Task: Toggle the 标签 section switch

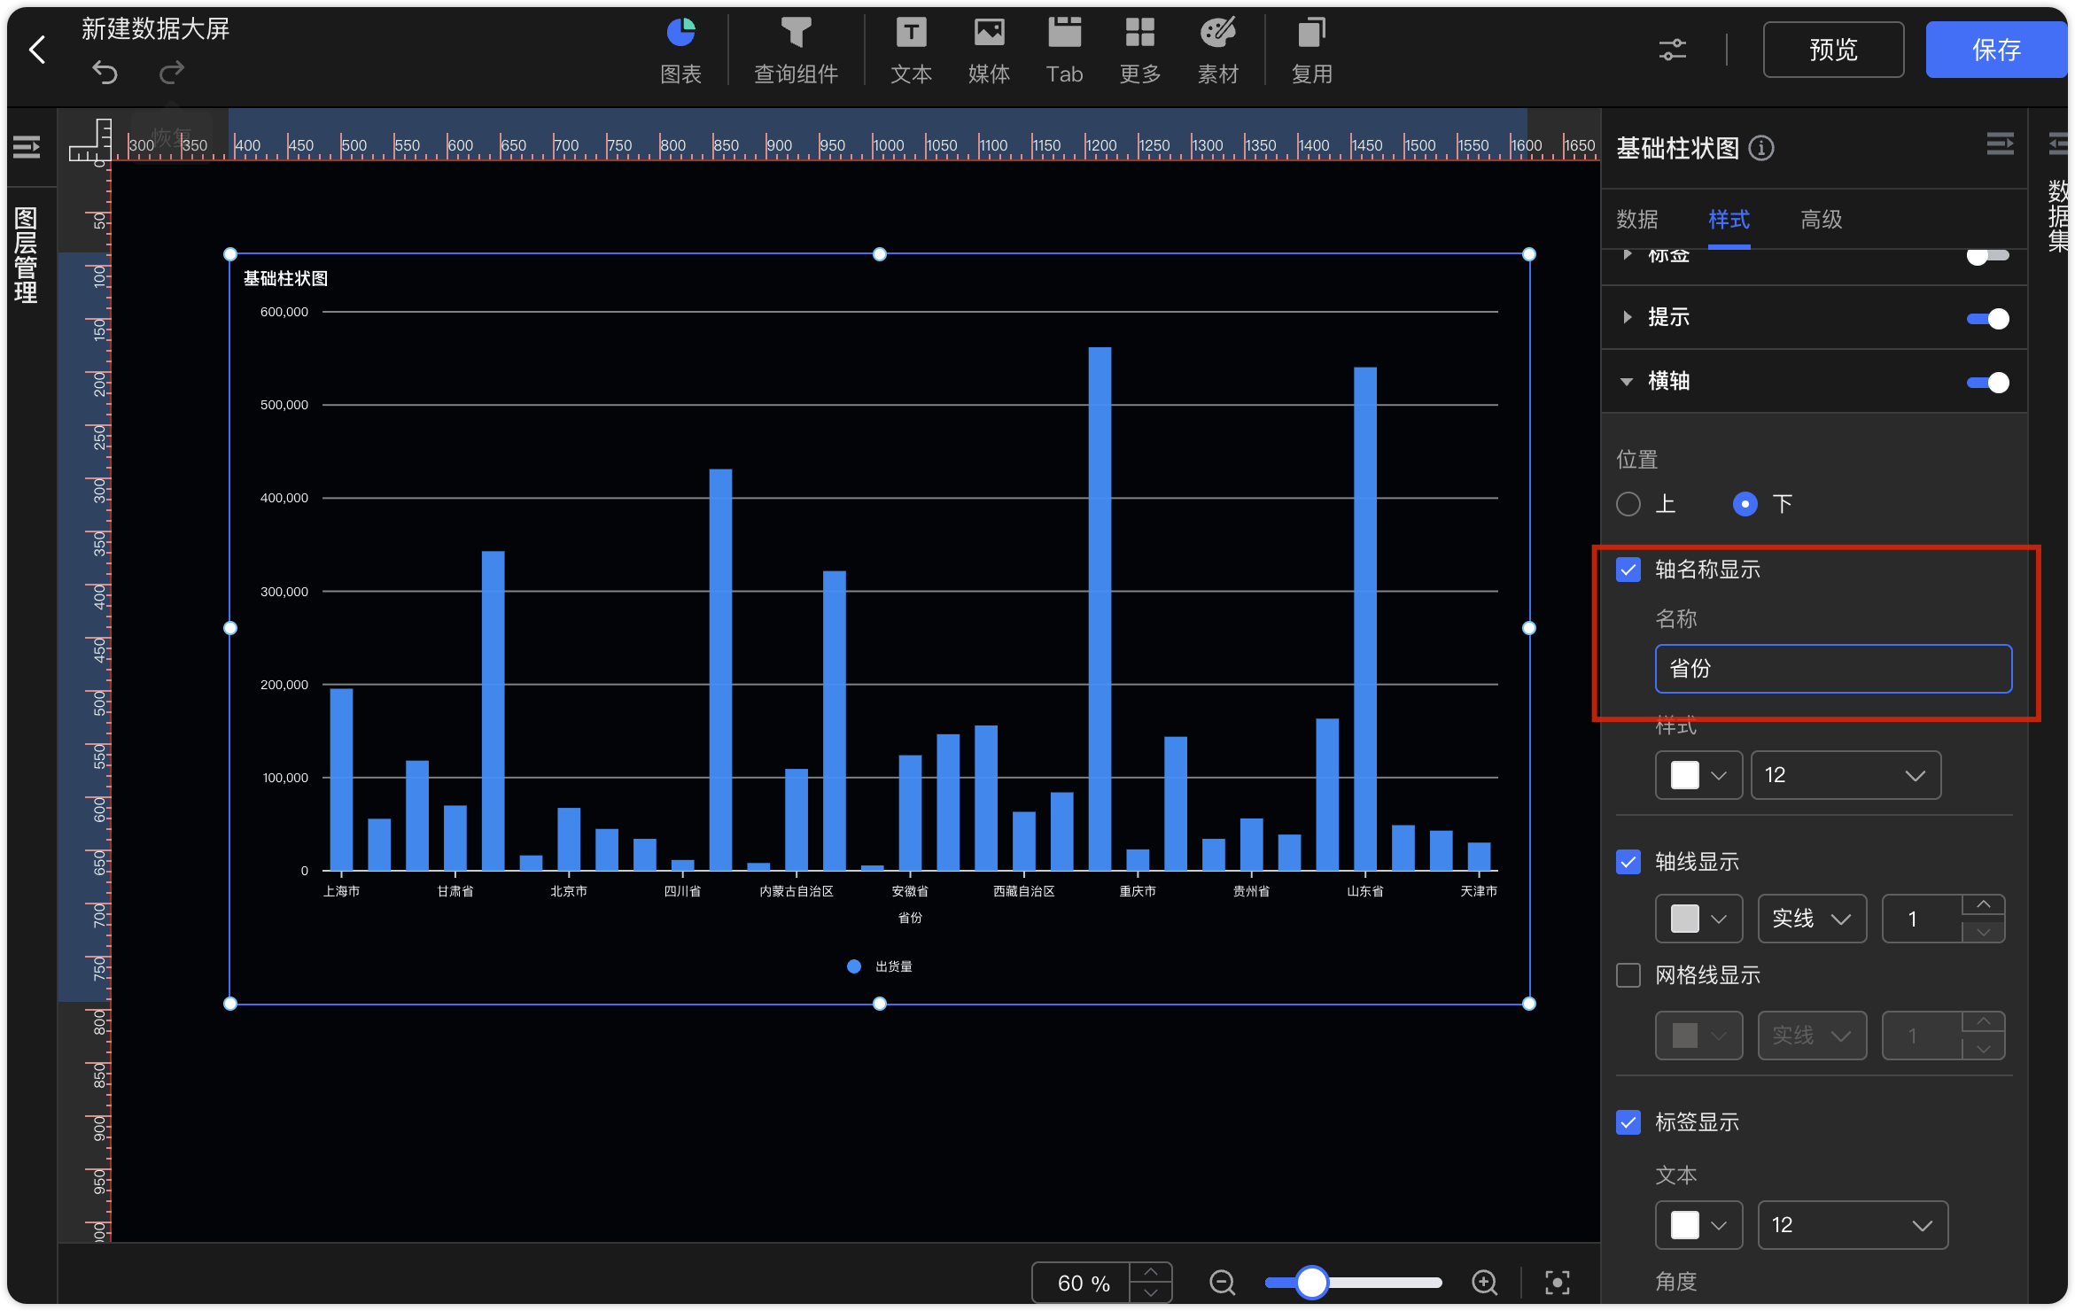Action: (x=1987, y=256)
